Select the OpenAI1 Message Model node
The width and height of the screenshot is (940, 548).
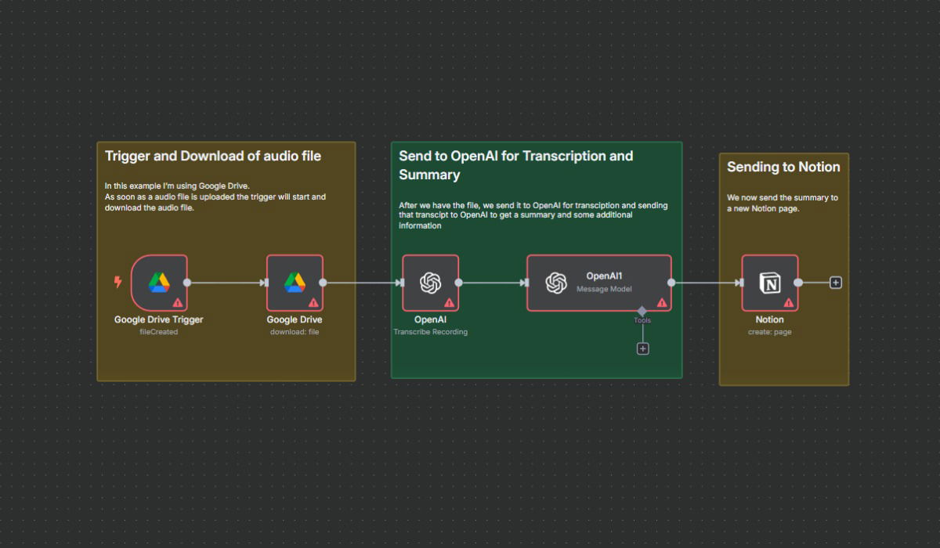click(x=598, y=283)
